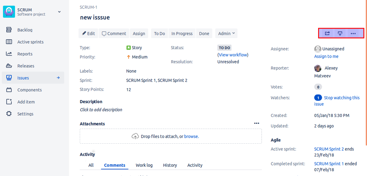Viewport: 367px width, 176px height.
Task: Click the Story Points value 12
Action: [129, 90]
